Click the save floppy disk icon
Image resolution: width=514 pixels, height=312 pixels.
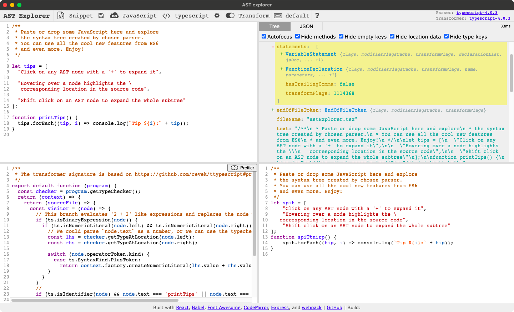point(101,16)
